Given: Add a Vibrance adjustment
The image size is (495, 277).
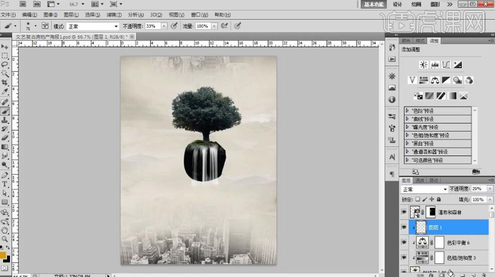Looking at the screenshot, I should [412, 80].
